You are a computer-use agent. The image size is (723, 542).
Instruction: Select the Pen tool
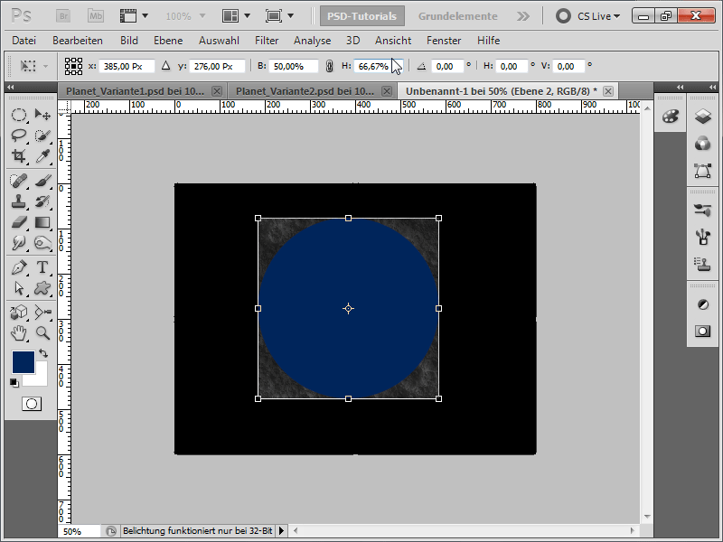(18, 267)
